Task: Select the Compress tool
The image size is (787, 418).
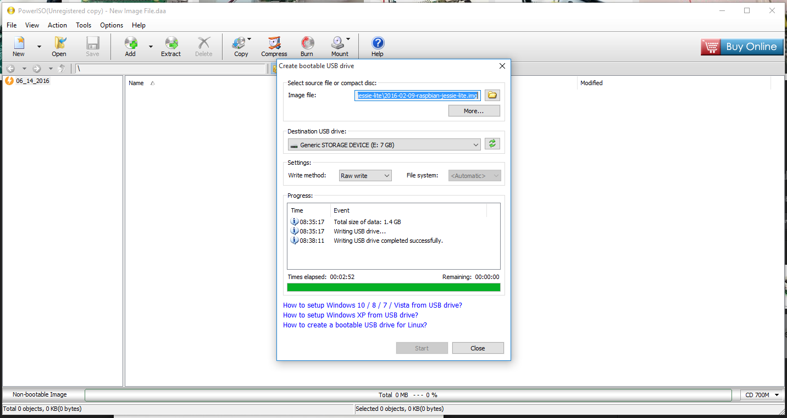Action: 274,46
